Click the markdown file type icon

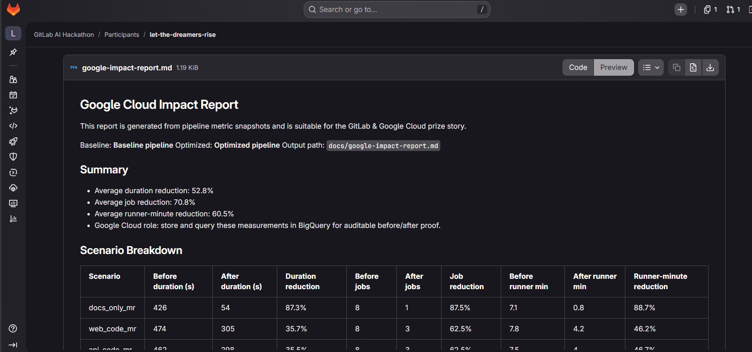74,67
